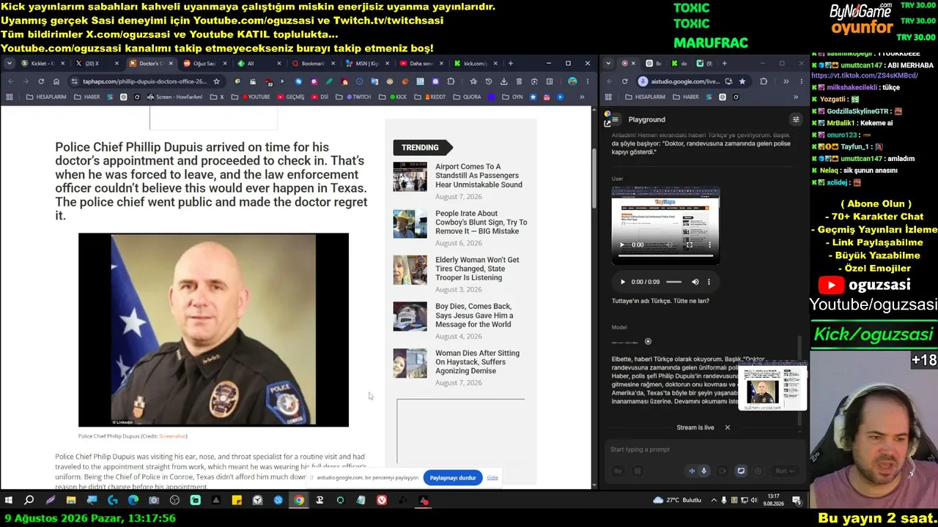Make the user video fullscreen
Viewport: 938px width, 527px height.
point(689,245)
